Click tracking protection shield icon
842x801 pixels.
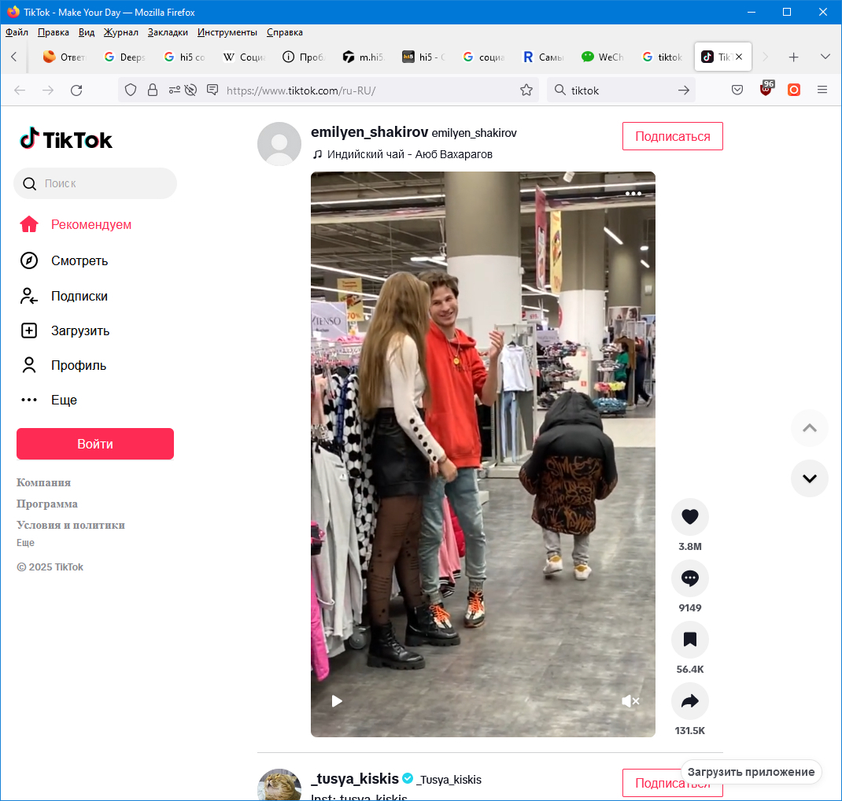coord(131,90)
